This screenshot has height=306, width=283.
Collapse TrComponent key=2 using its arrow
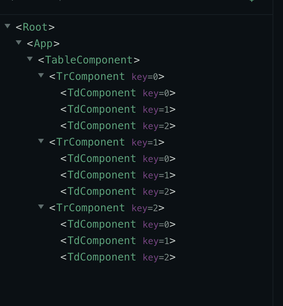41,207
